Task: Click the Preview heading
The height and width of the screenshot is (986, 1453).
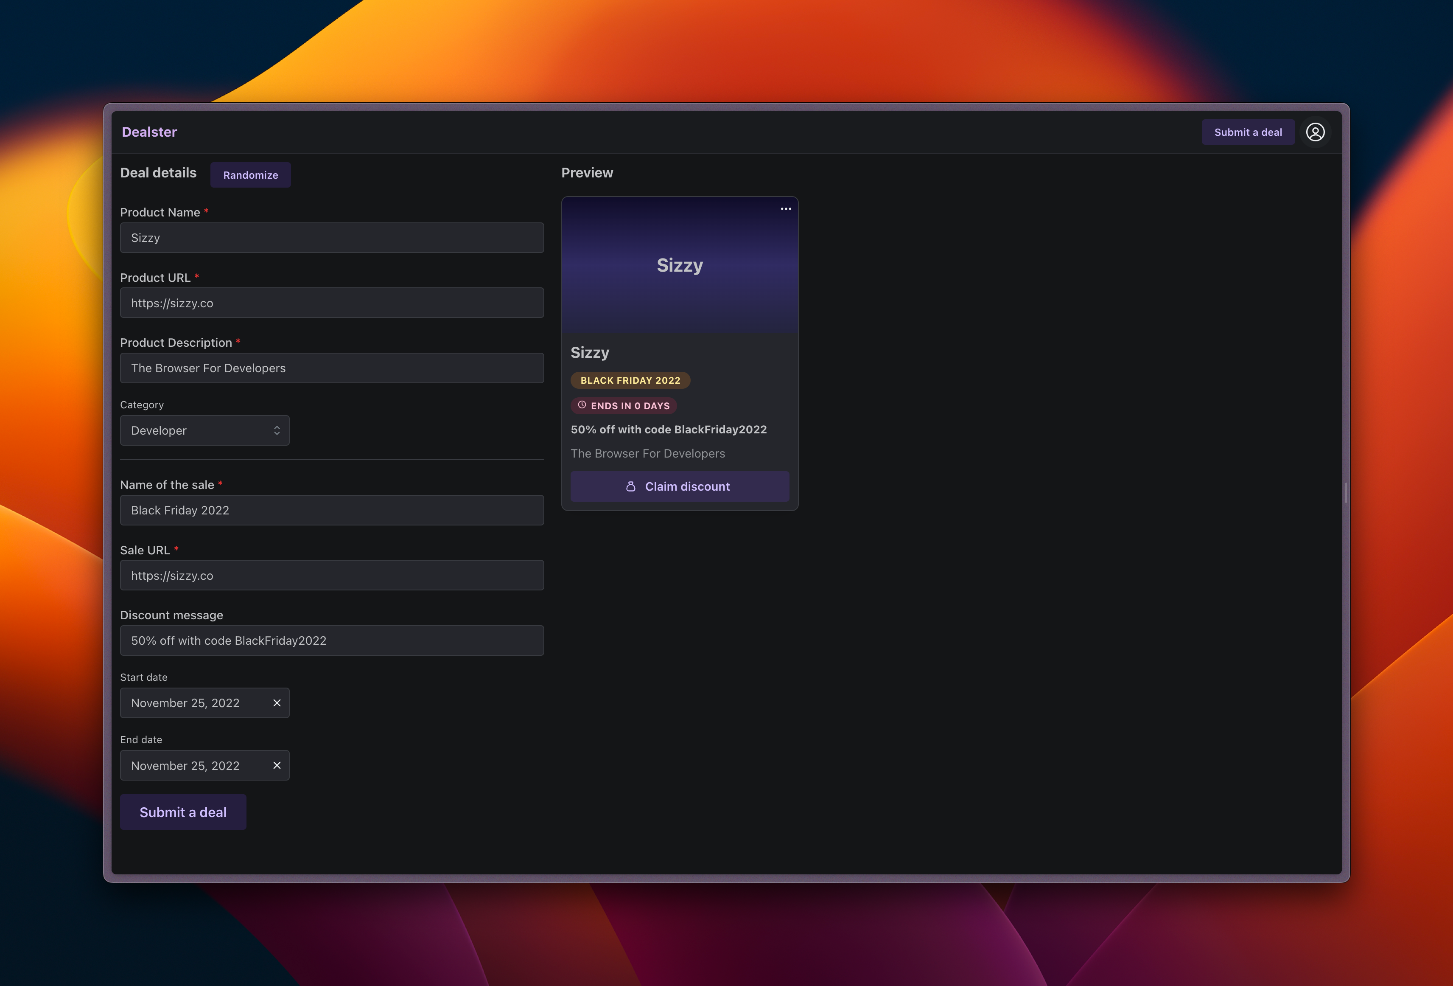Action: (587, 173)
